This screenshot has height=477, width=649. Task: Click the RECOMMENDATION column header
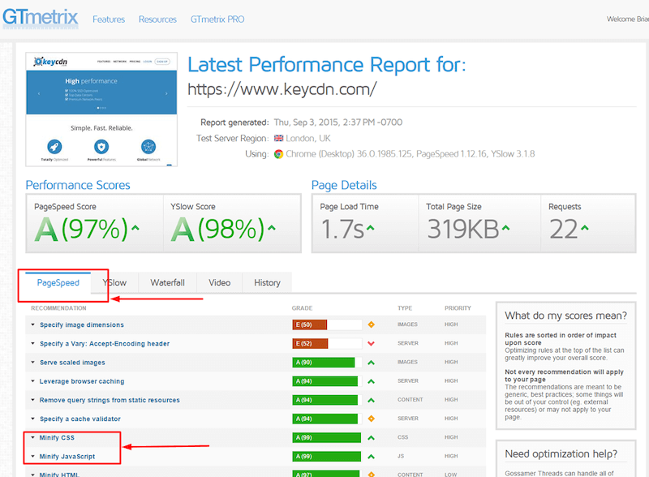pos(58,308)
